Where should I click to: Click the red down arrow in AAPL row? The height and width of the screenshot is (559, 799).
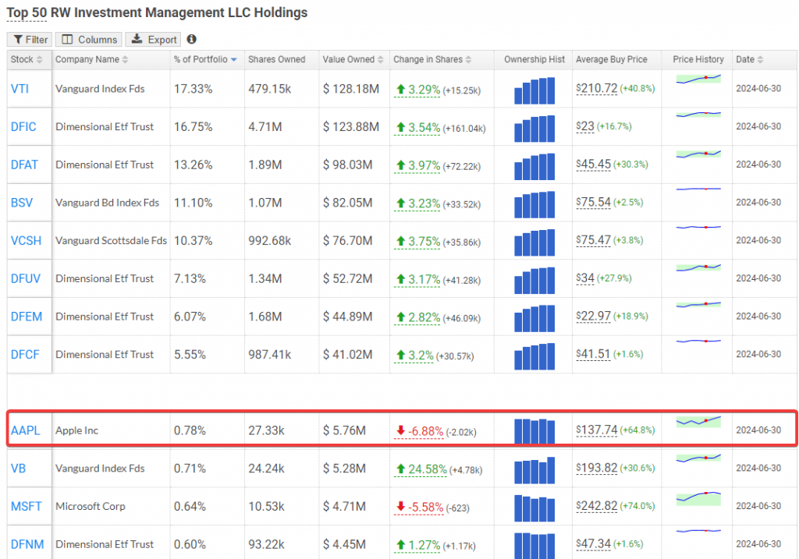[400, 430]
